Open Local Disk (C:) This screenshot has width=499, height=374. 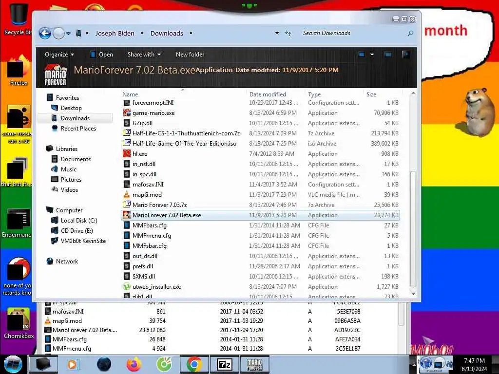79,221
